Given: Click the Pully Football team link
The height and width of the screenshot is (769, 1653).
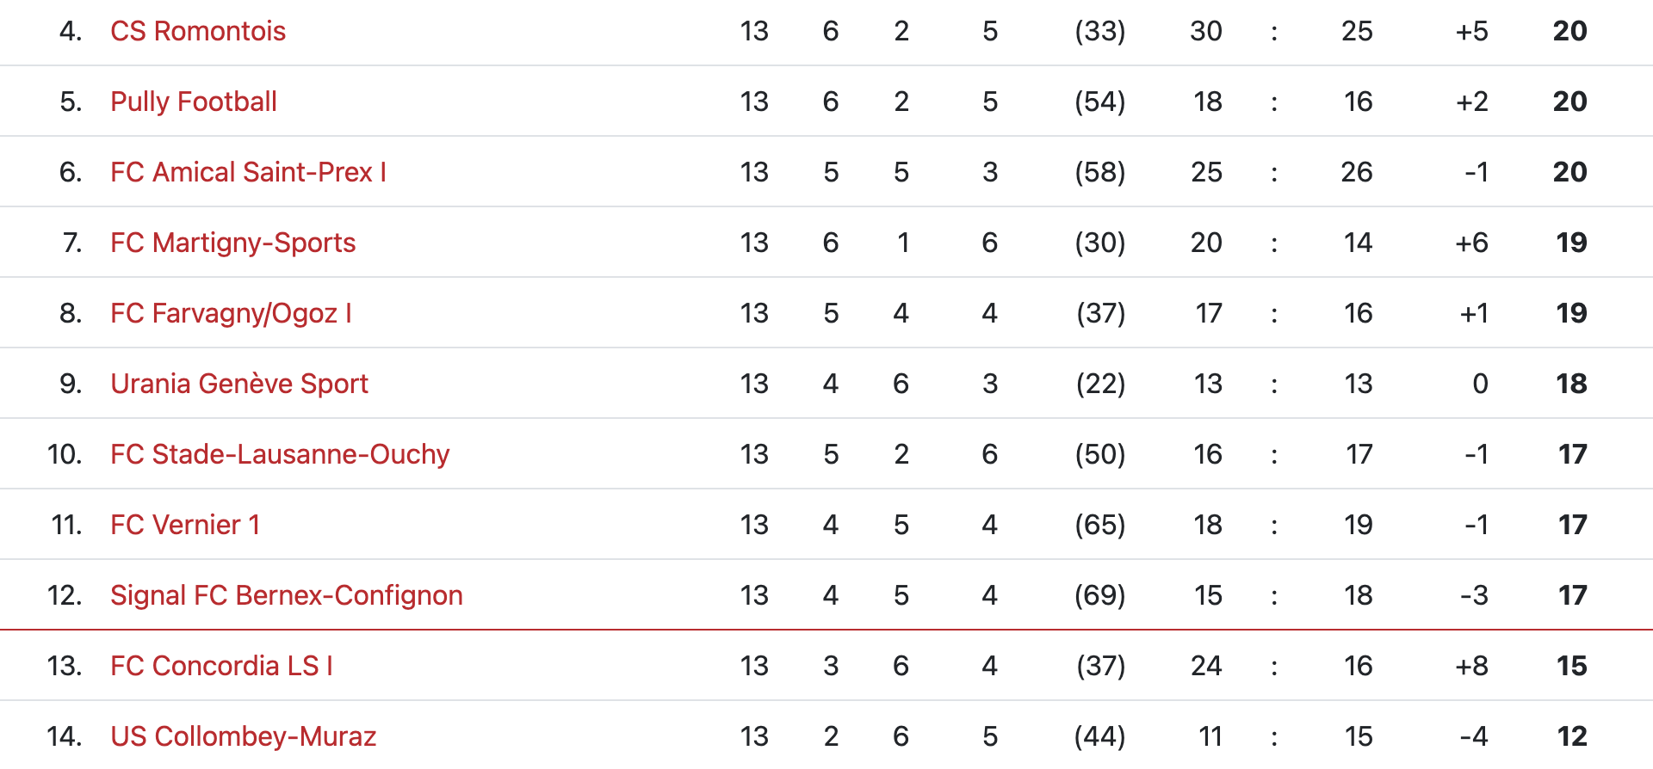Looking at the screenshot, I should (194, 102).
